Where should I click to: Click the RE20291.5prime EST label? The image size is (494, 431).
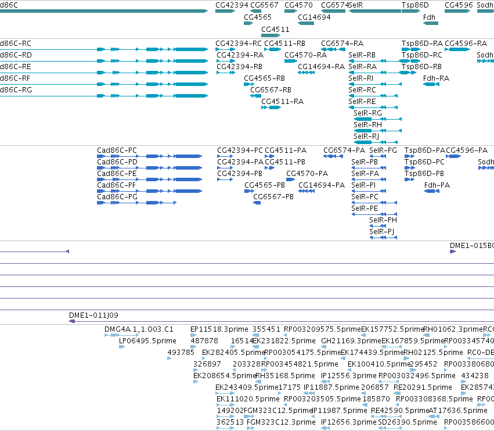pyautogui.click(x=423, y=387)
